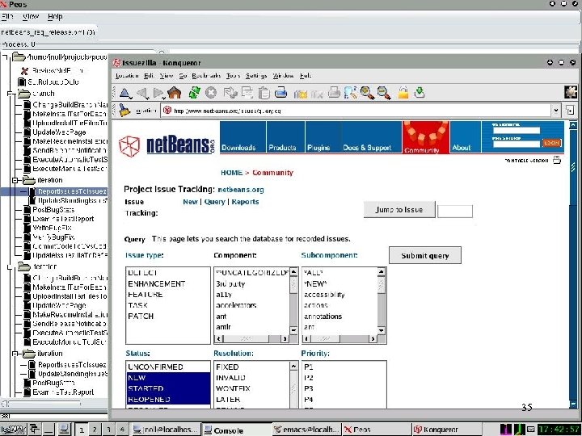Click the Jump to Issue button
The height and width of the screenshot is (436, 582).
[x=399, y=209]
